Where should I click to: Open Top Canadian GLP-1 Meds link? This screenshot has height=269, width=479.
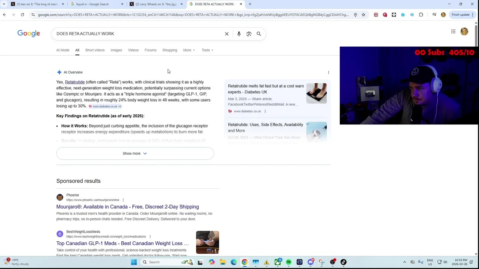point(122,244)
